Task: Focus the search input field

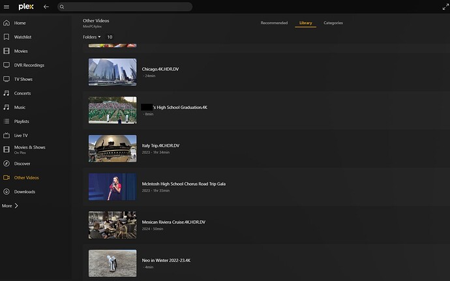Action: [x=125, y=7]
